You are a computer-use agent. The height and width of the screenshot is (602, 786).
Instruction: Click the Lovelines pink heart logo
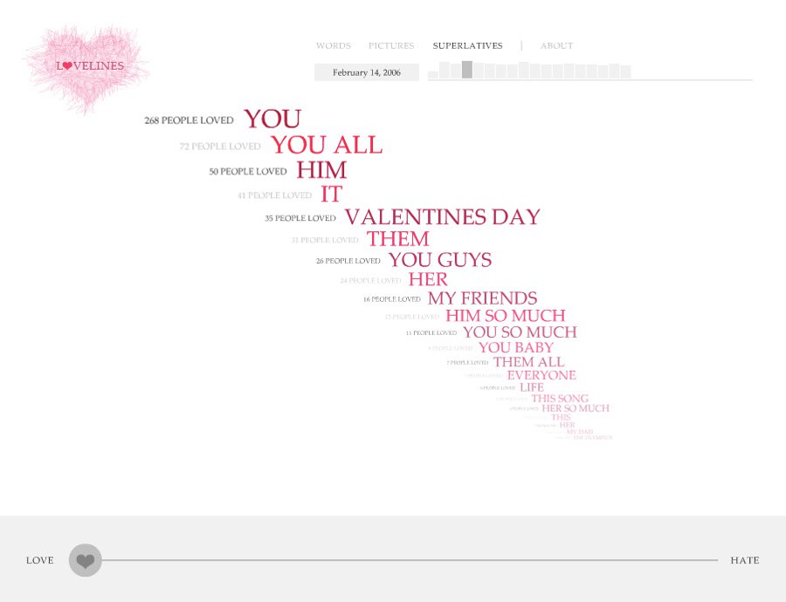click(88, 67)
